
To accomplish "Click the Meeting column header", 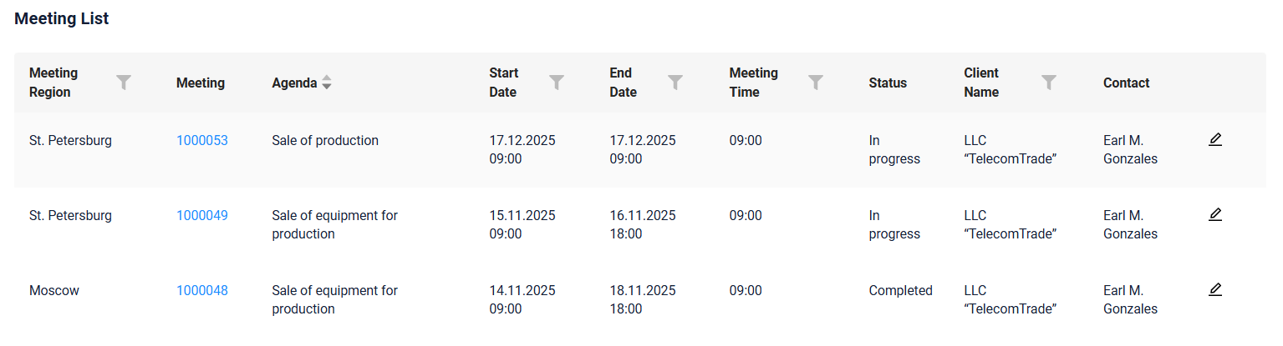I will pyautogui.click(x=201, y=83).
